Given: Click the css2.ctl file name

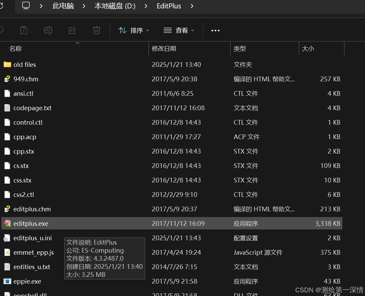Looking at the screenshot, I should (24, 195).
